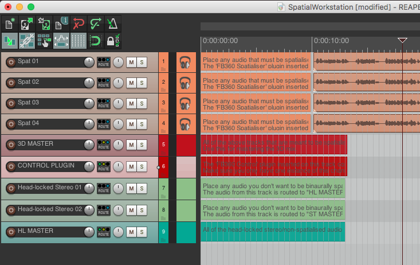Toggle grid lines display icon
This screenshot has height=265, width=420.
[78, 41]
